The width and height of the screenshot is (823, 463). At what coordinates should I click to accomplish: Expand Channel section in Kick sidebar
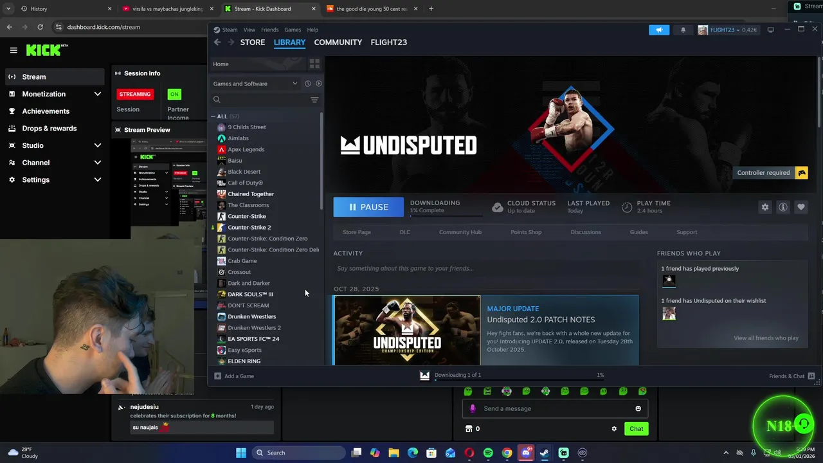pyautogui.click(x=97, y=163)
